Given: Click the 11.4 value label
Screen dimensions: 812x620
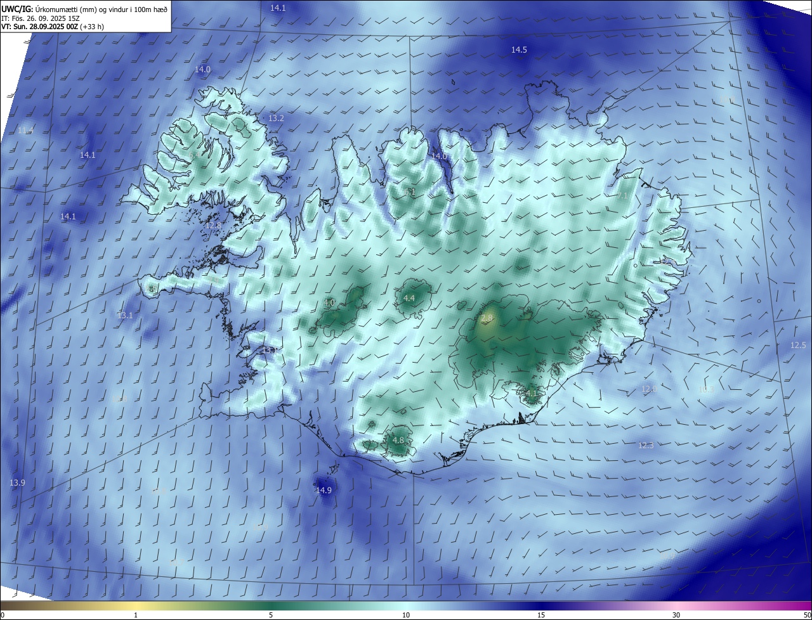Looking at the screenshot, I should [25, 131].
